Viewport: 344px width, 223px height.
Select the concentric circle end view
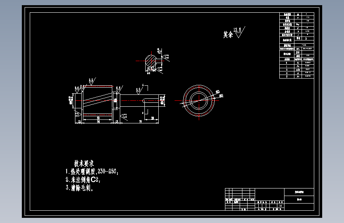[x=199, y=100]
